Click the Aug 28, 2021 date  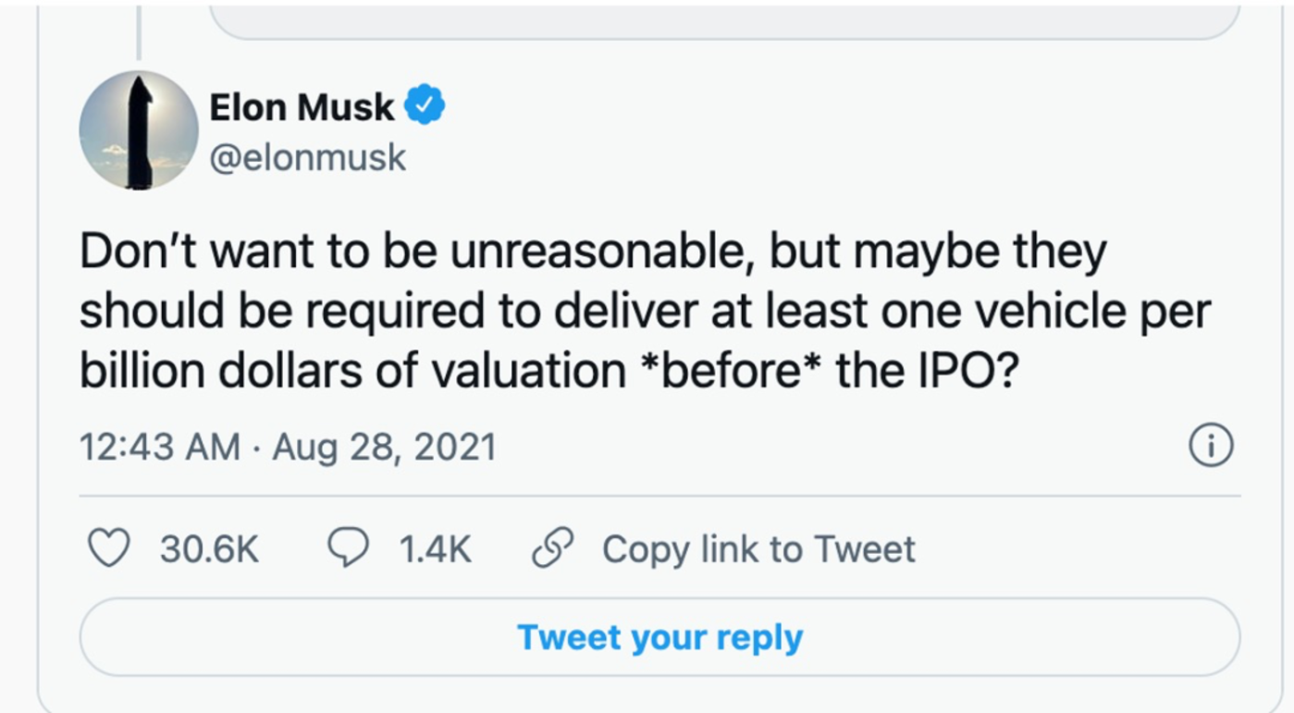384,448
